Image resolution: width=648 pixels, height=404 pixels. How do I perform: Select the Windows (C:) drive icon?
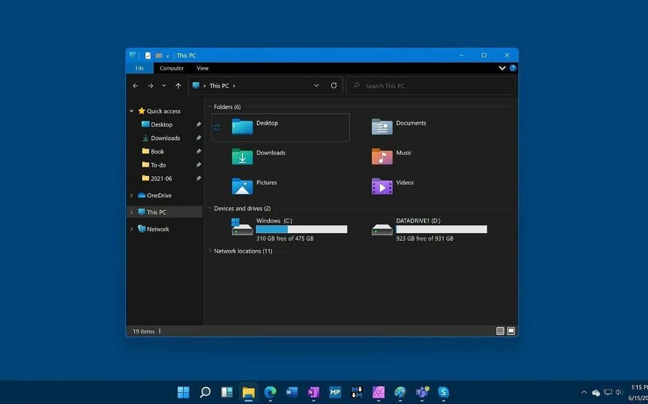click(242, 227)
